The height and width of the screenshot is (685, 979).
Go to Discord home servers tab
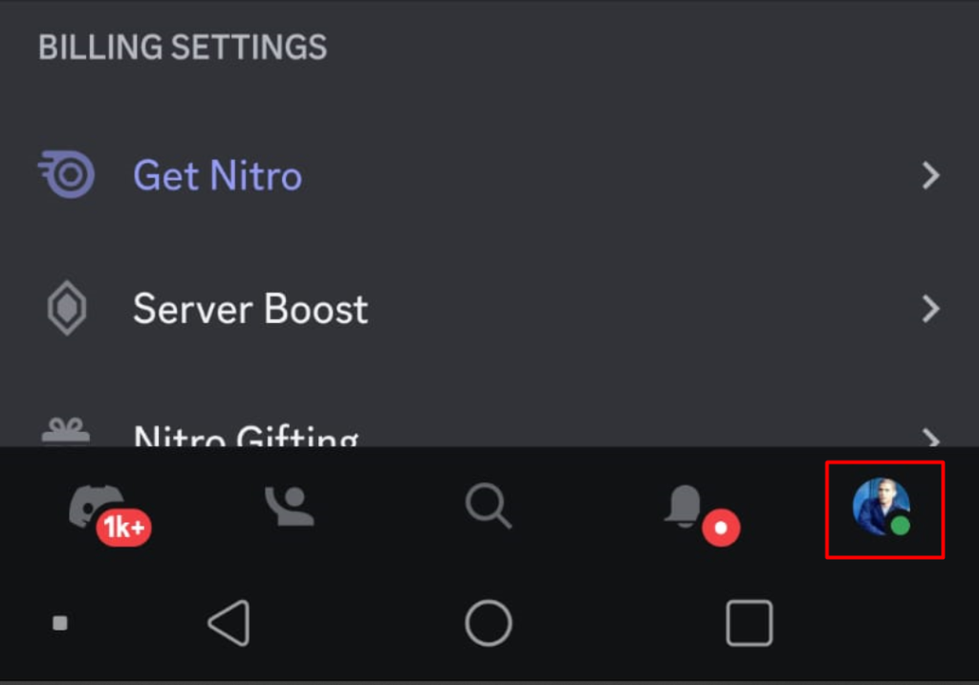(x=98, y=506)
